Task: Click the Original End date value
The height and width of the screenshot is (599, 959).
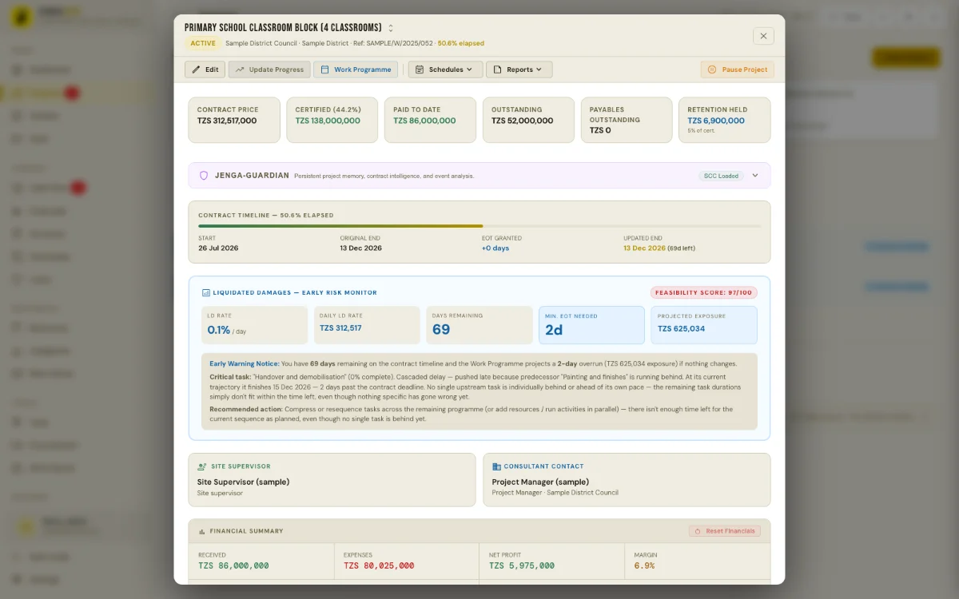Action: pyautogui.click(x=361, y=248)
